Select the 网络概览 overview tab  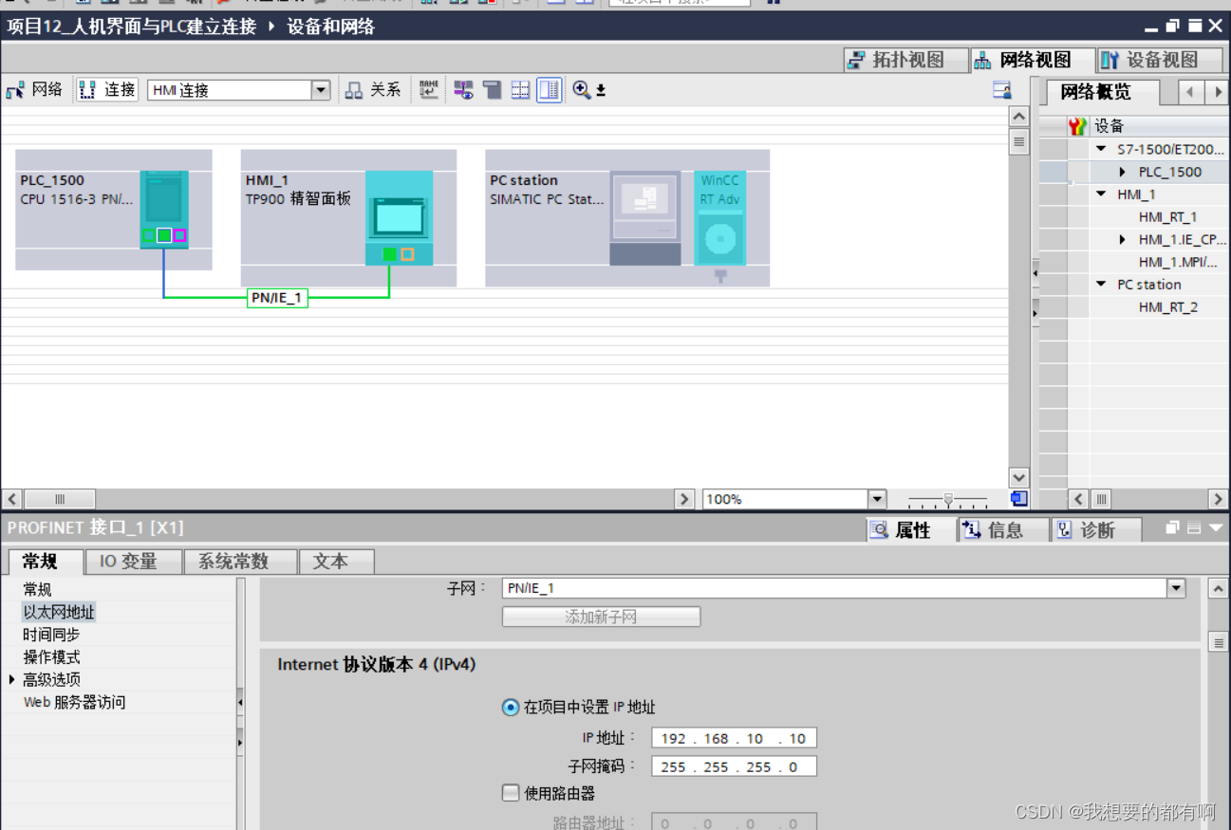tap(1102, 92)
